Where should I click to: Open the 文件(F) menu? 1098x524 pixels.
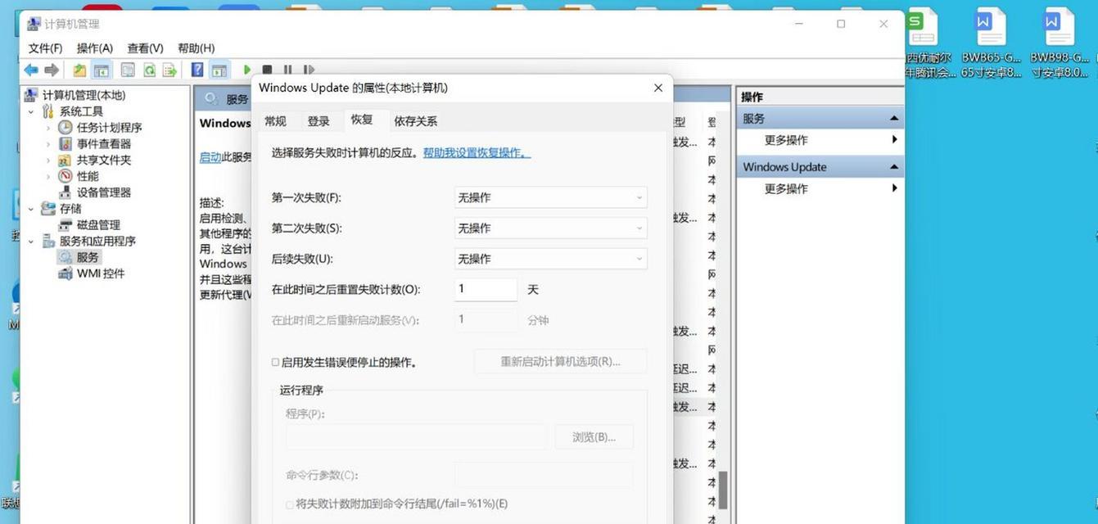point(45,48)
